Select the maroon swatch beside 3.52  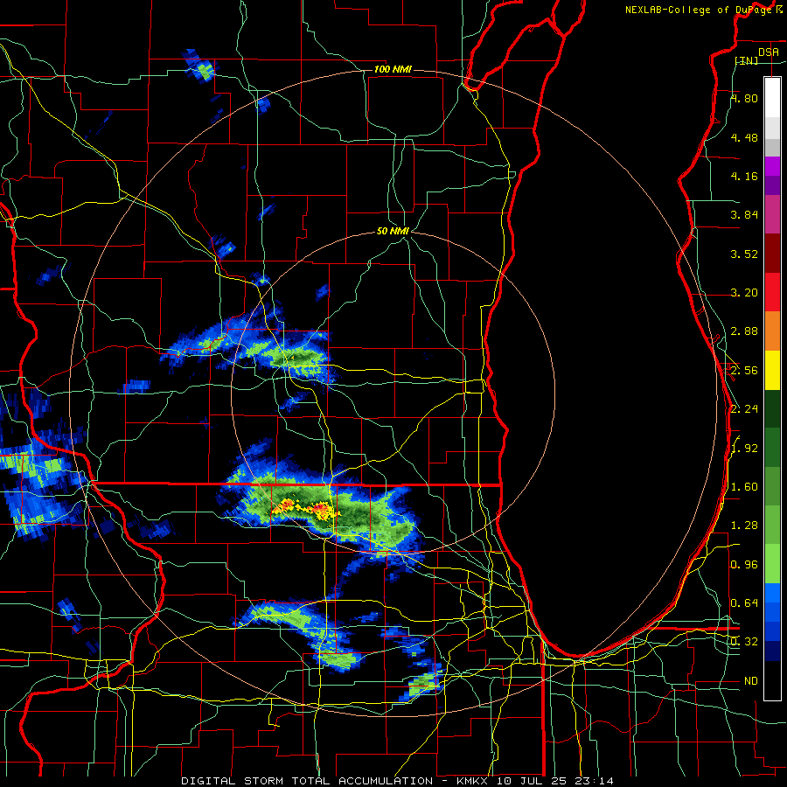click(772, 254)
